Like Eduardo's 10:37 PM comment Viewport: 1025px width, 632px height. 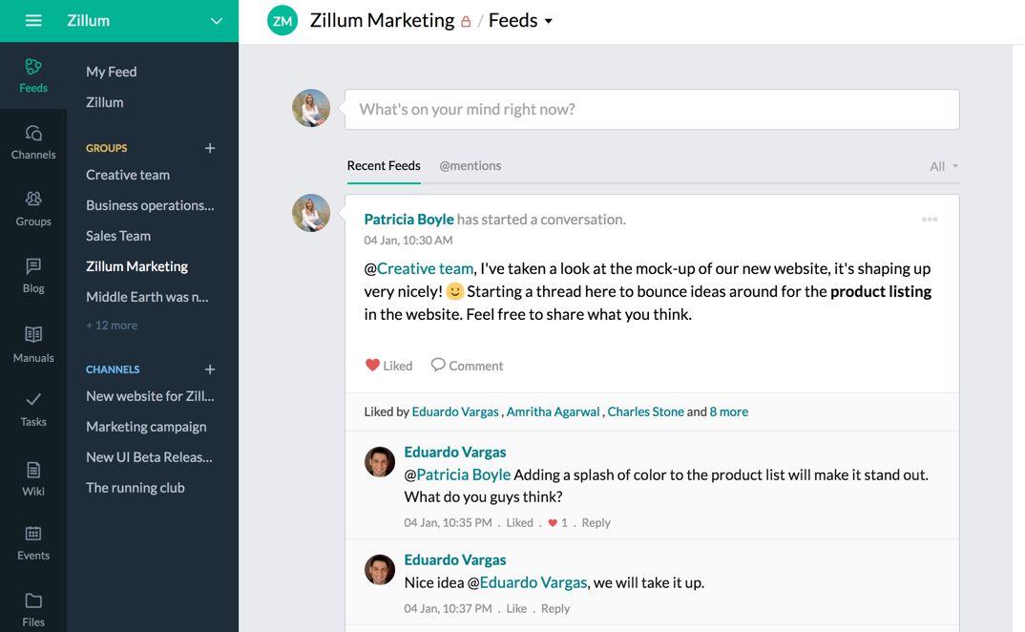[x=516, y=608]
